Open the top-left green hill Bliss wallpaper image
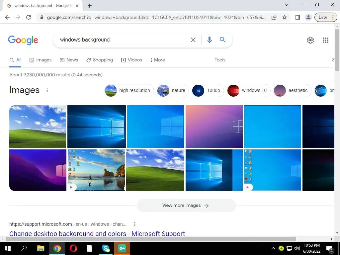Viewport: 340px width, 255px height. [38, 127]
